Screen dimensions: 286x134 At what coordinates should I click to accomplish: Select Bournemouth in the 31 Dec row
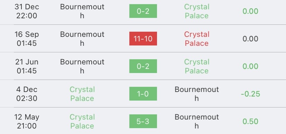82,11
